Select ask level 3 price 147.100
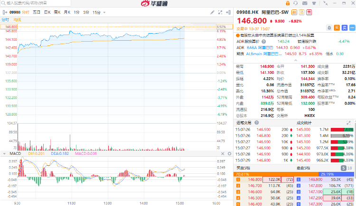Image resolution: width=356 pixels, height=206 pixels. (x=315, y=192)
